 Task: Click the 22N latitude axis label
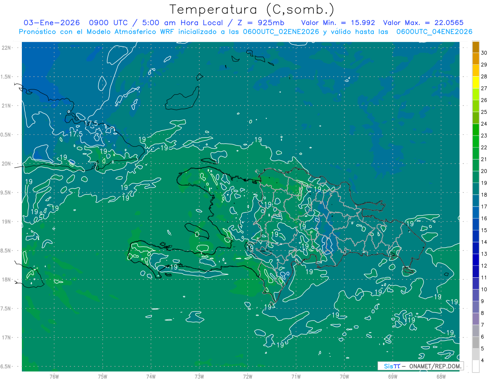pos(7,48)
